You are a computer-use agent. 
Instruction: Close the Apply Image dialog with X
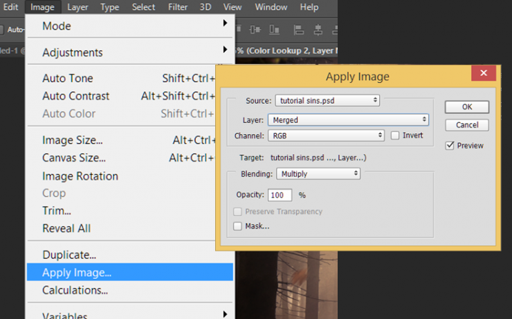point(484,73)
